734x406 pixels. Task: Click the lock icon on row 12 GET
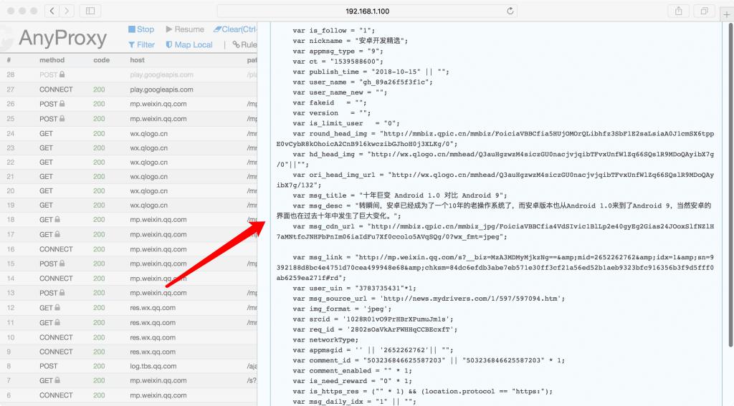tap(57, 307)
